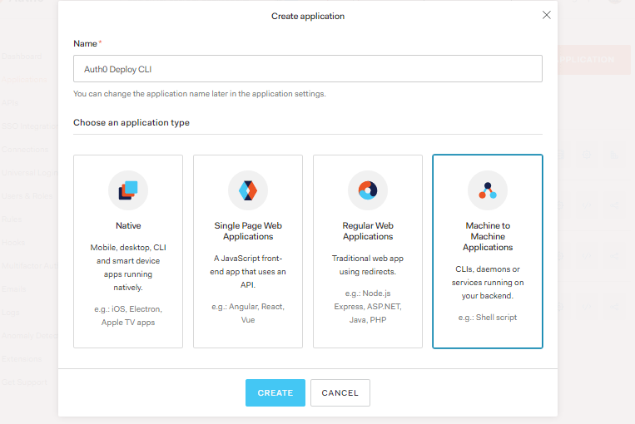Click 'e.g.: Node.js Express, ASP.NET' text
The image size is (635, 424).
click(x=368, y=306)
